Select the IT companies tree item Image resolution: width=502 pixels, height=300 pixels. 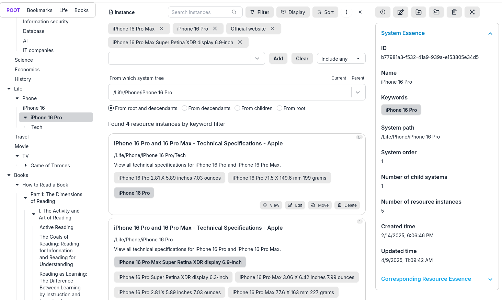click(38, 50)
